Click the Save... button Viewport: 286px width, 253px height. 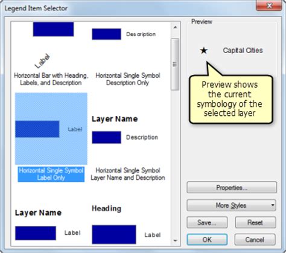pyautogui.click(x=207, y=222)
